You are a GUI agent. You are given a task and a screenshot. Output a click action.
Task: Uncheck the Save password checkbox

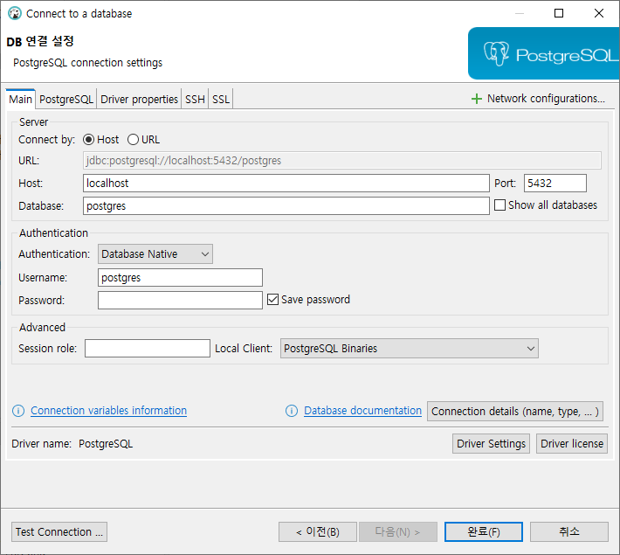[x=272, y=299]
